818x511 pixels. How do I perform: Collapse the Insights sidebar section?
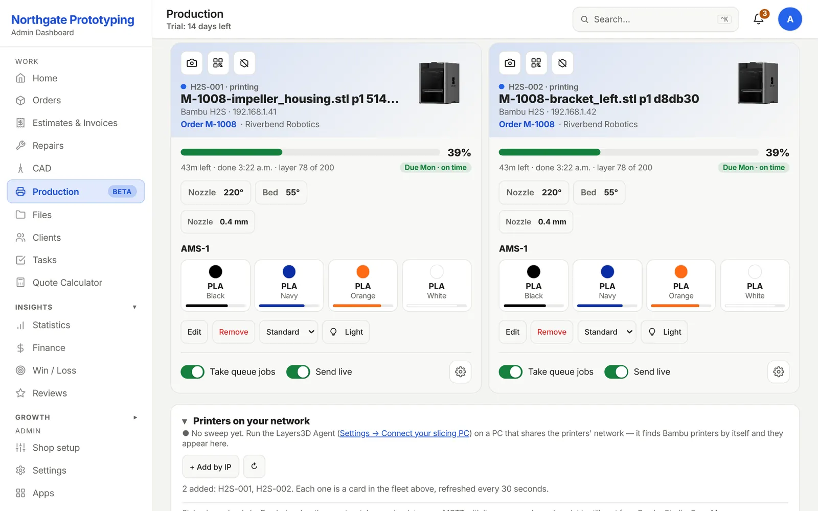tap(134, 307)
